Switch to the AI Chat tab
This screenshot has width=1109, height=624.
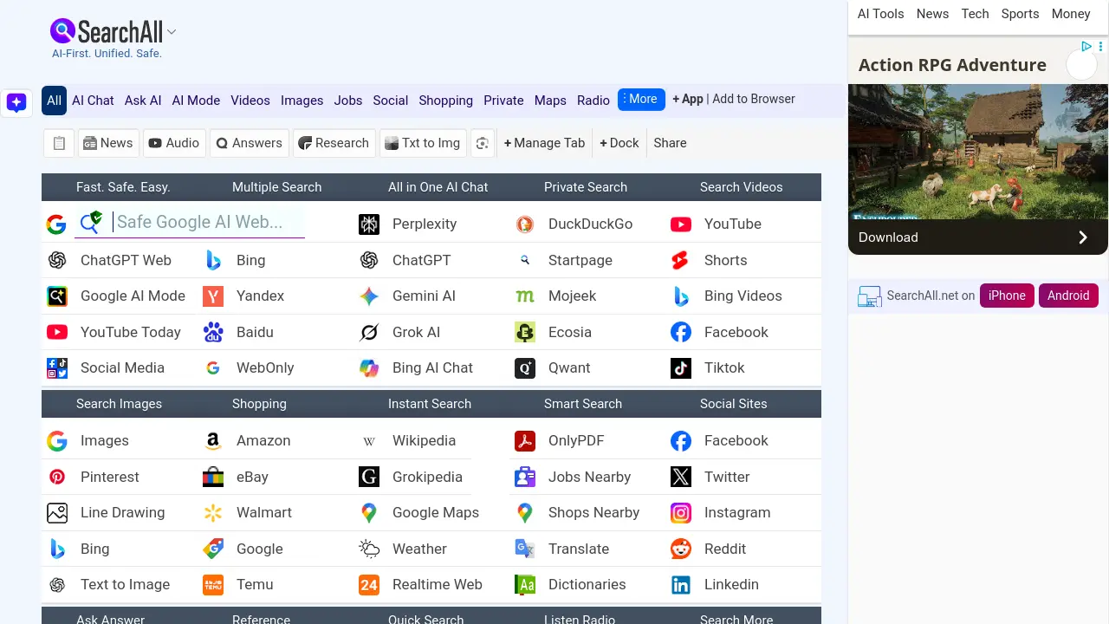click(93, 101)
